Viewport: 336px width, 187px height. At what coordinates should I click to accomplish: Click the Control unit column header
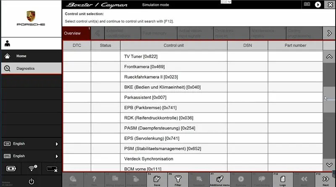(x=173, y=46)
